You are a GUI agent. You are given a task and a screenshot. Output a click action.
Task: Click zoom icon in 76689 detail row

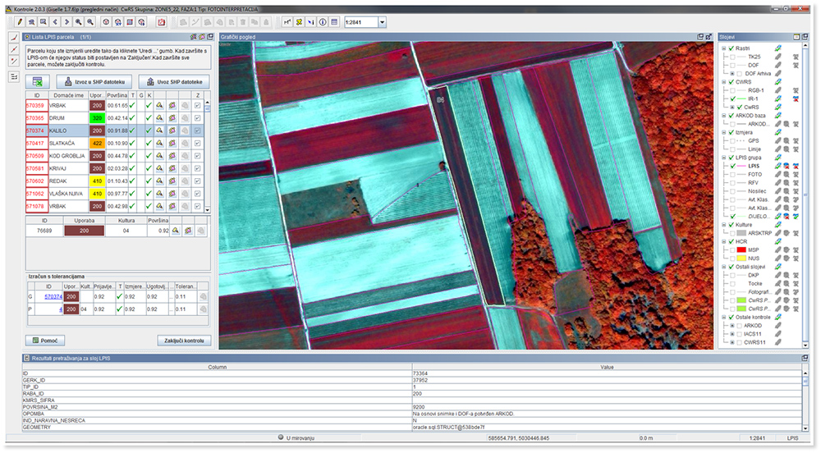click(x=176, y=231)
